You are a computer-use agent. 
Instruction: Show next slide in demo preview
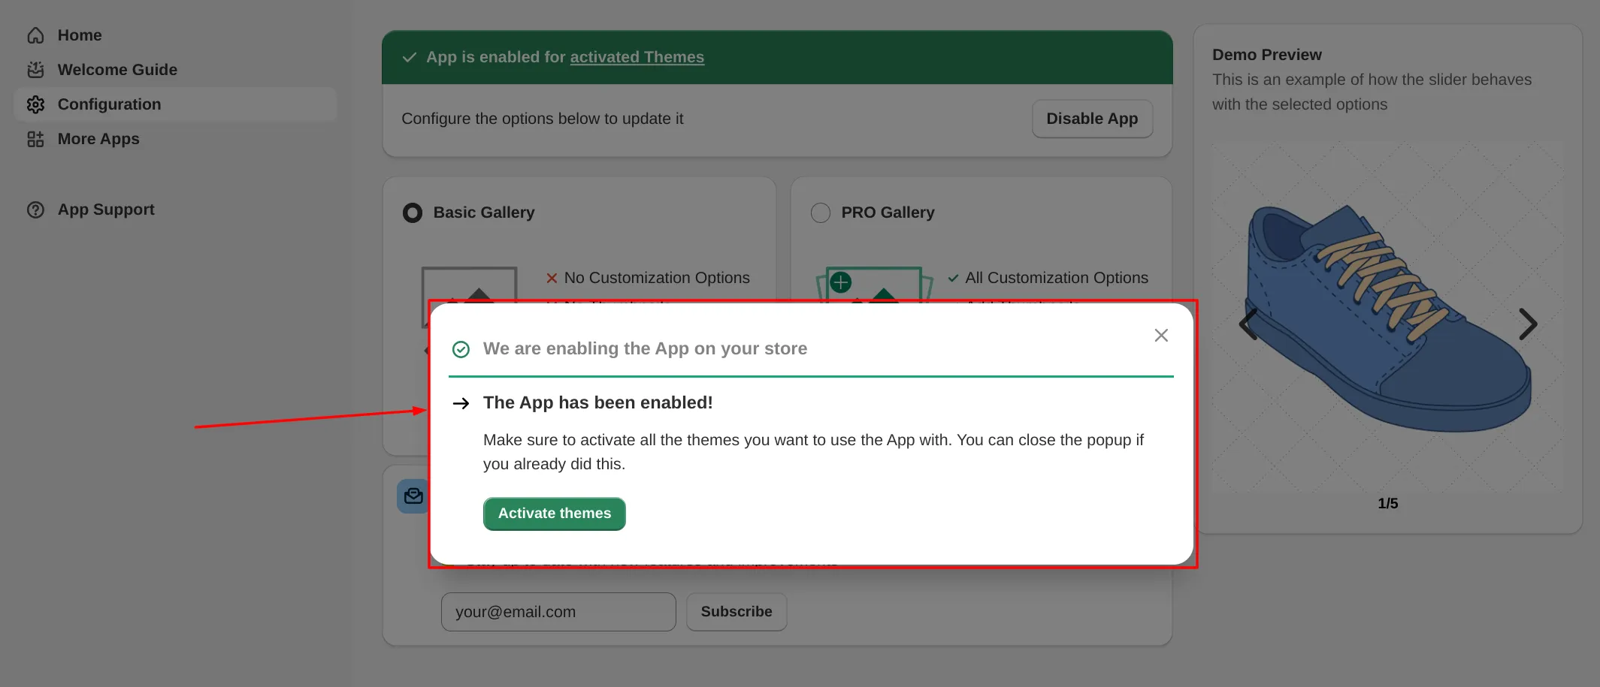click(x=1526, y=324)
